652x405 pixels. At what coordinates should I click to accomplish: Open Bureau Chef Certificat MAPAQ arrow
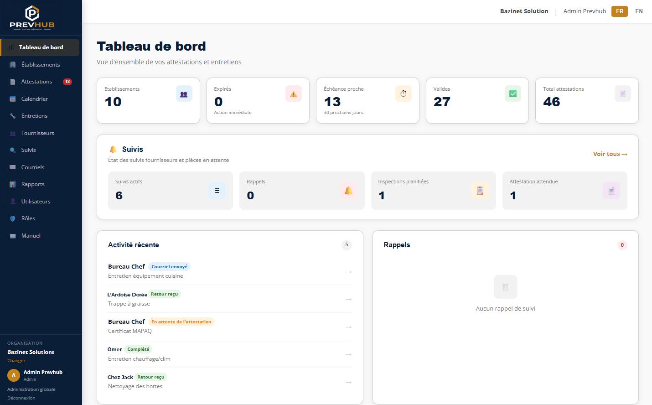click(x=348, y=327)
